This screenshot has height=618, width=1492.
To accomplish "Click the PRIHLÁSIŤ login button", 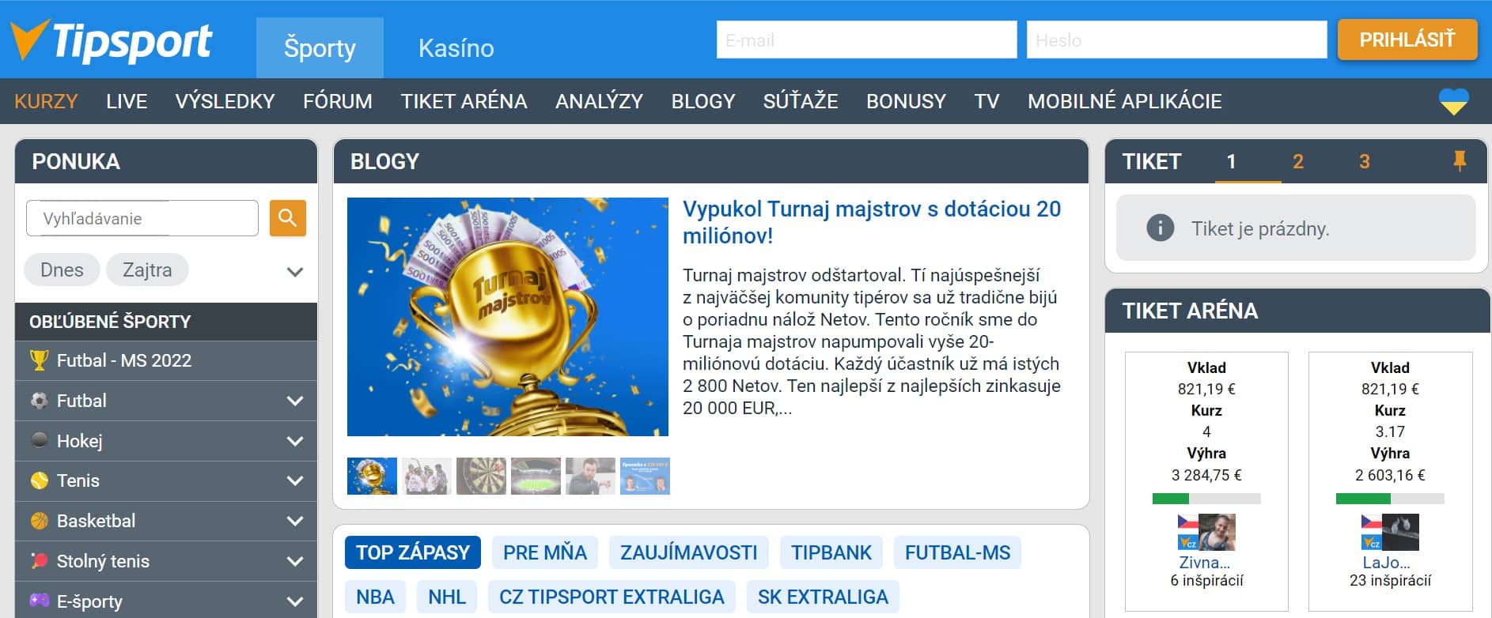I will 1407,40.
